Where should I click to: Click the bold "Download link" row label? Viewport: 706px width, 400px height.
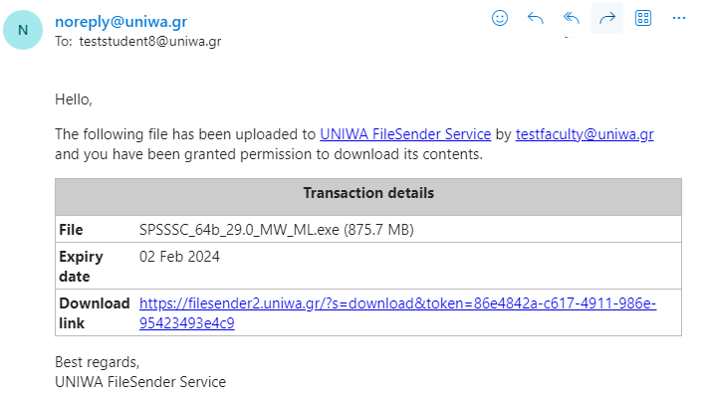tap(95, 313)
